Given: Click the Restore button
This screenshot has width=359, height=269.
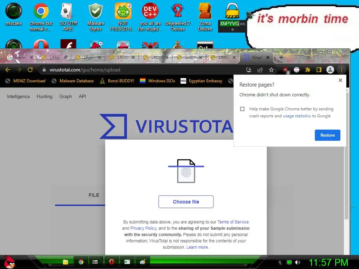Looking at the screenshot, I should tap(327, 135).
